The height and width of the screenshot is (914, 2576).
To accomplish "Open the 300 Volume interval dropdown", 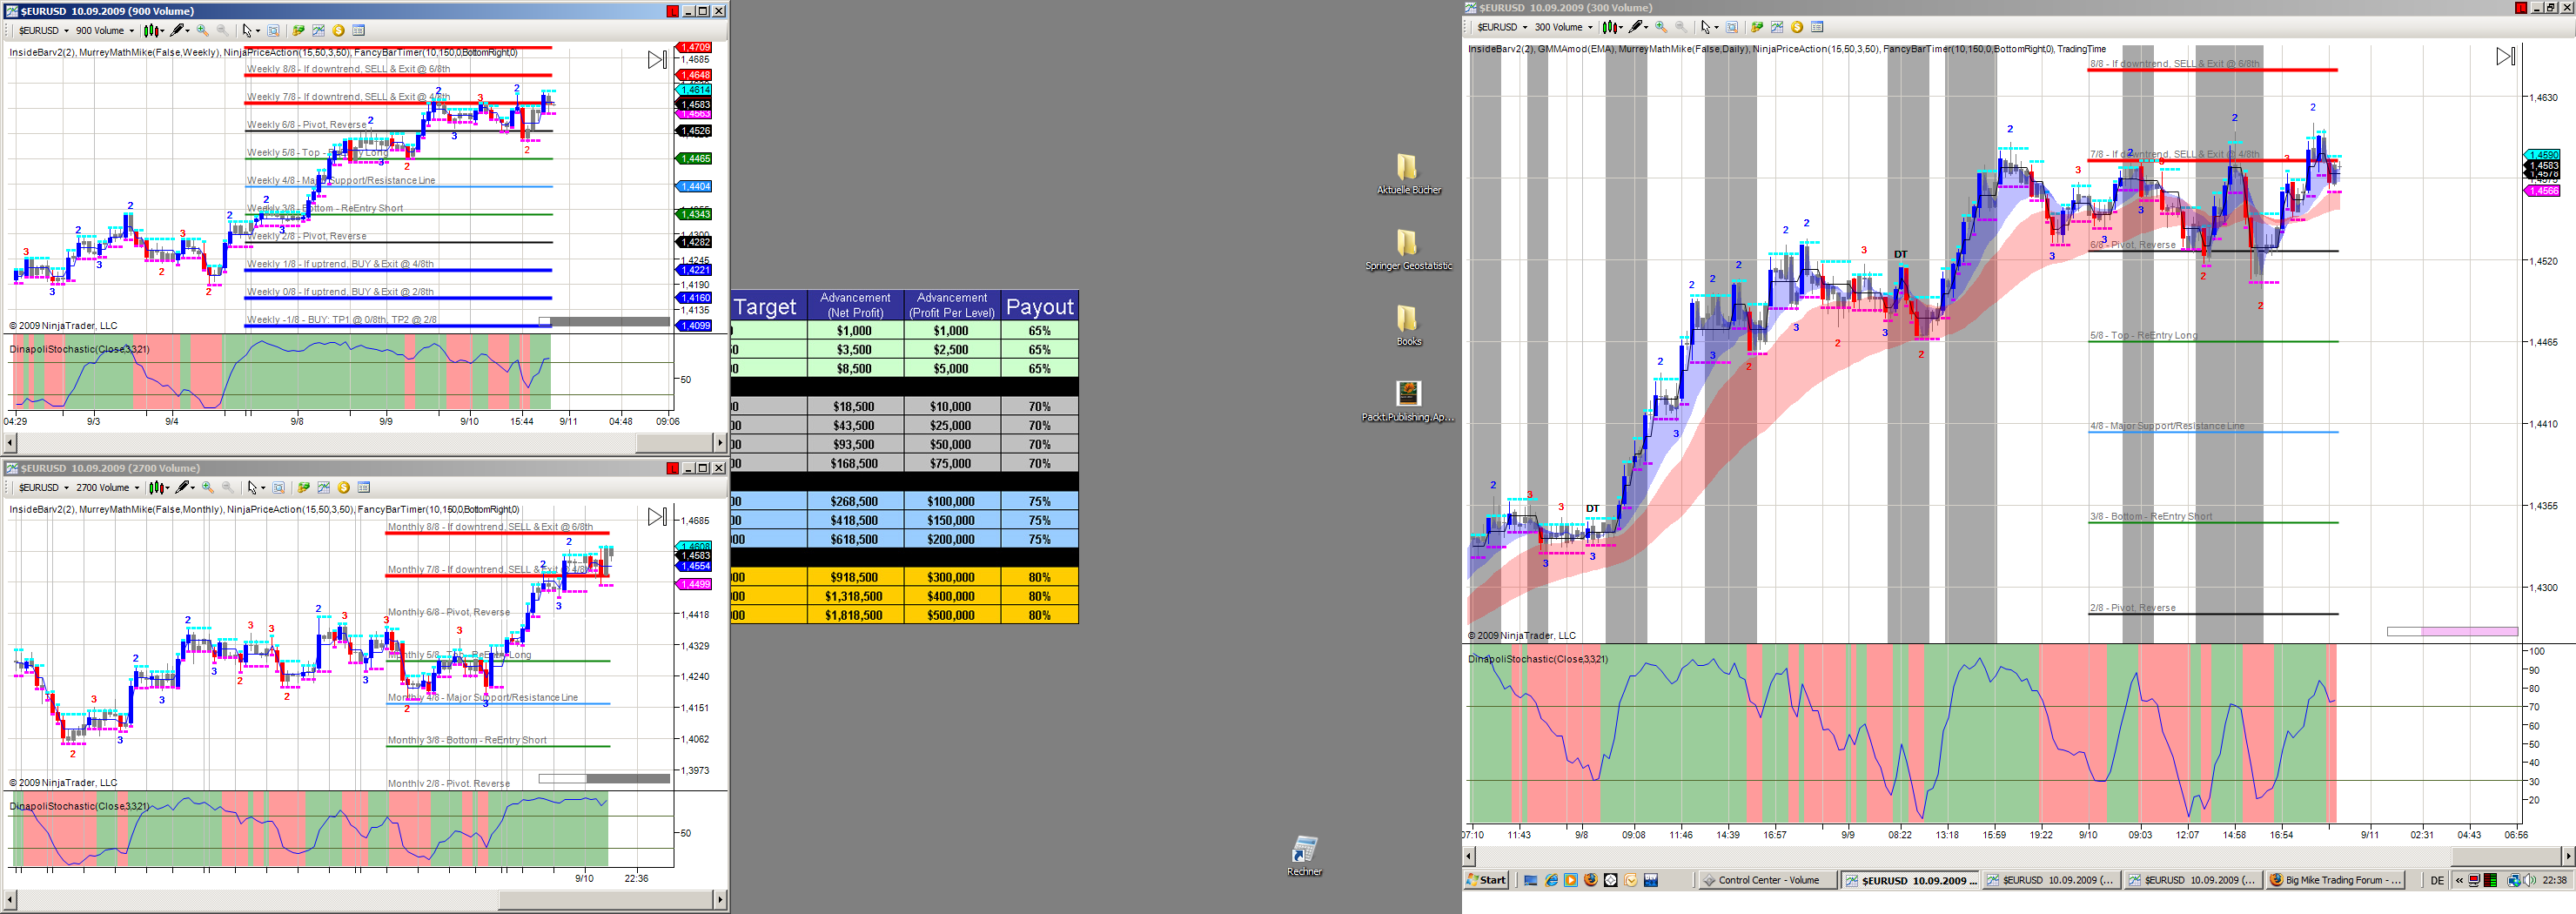I will click(x=1564, y=27).
